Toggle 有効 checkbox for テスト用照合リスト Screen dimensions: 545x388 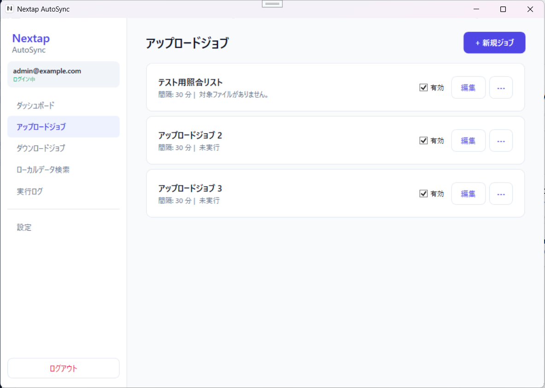point(423,88)
